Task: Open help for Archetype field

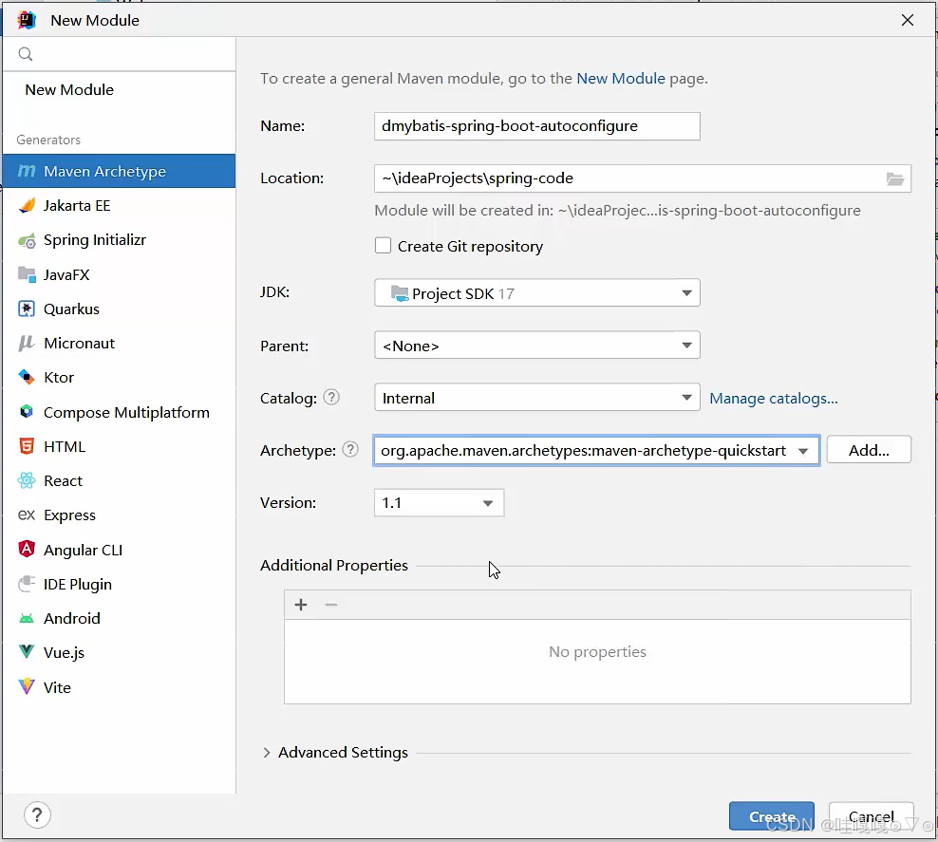Action: [x=350, y=449]
